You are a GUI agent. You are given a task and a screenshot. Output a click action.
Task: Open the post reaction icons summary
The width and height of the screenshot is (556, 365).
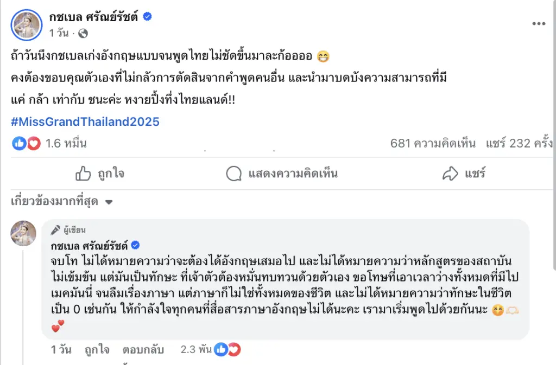[x=27, y=144]
